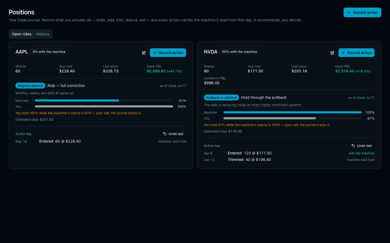390x243 pixels.
Task: Click NVDA orange 'You hold 67%' warning
Action: click(267, 125)
